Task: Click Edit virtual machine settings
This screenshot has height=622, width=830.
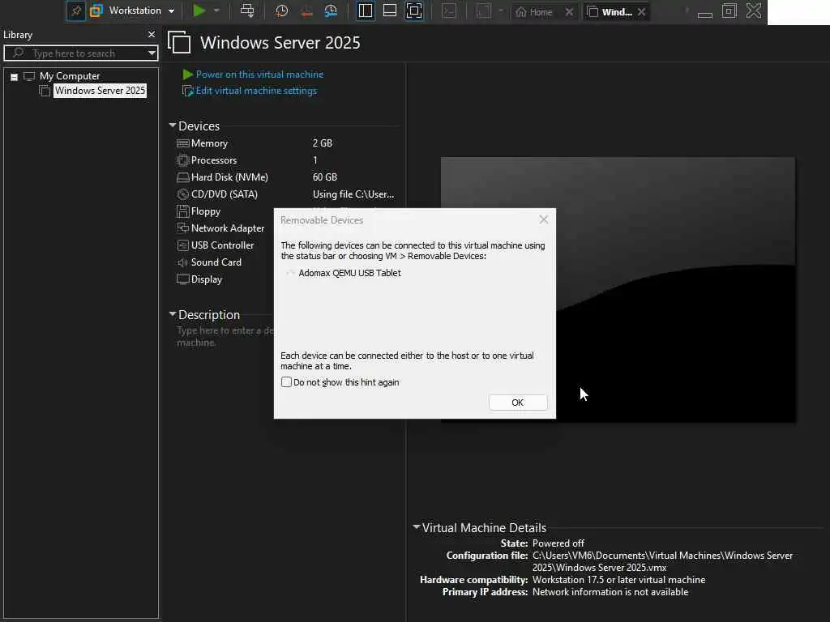Action: coord(256,91)
